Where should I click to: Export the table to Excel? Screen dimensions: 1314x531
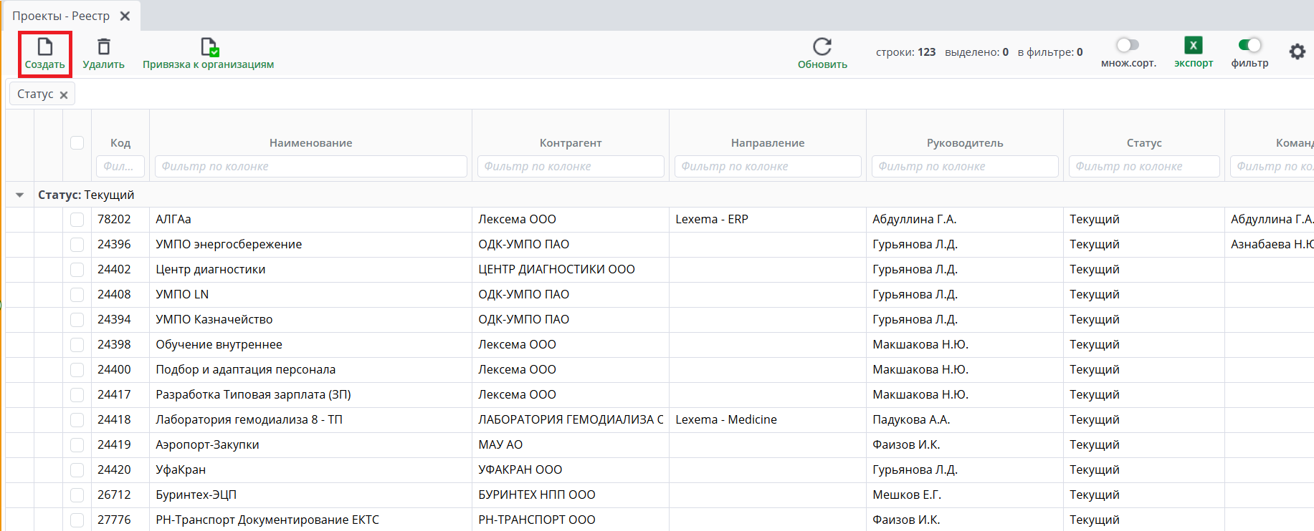click(1193, 46)
